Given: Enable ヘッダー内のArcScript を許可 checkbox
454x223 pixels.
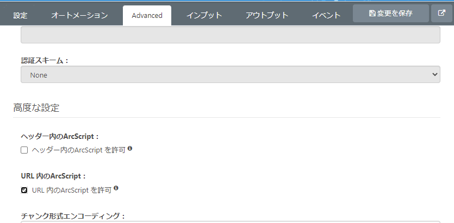Looking at the screenshot, I should (x=24, y=150).
